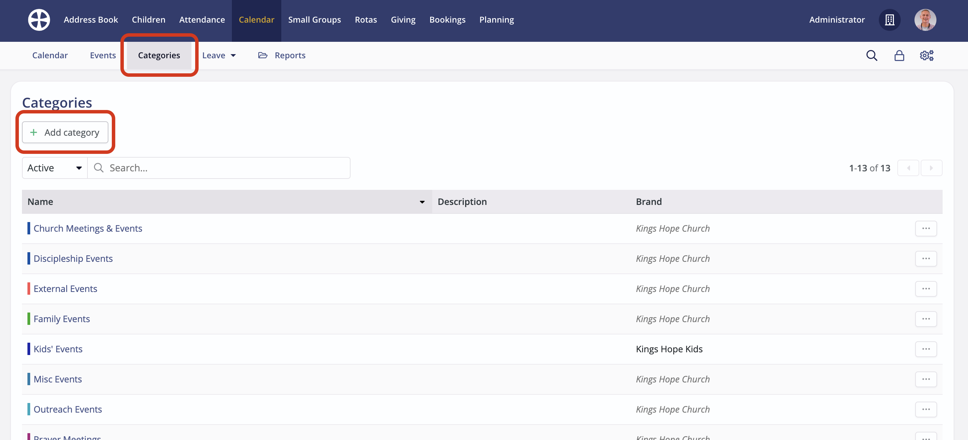Click the ChurchSuite logo icon
This screenshot has height=440, width=968.
point(39,20)
